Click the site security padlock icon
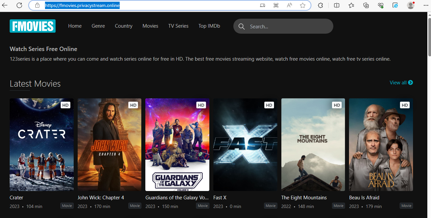This screenshot has height=218, width=431. (37, 5)
